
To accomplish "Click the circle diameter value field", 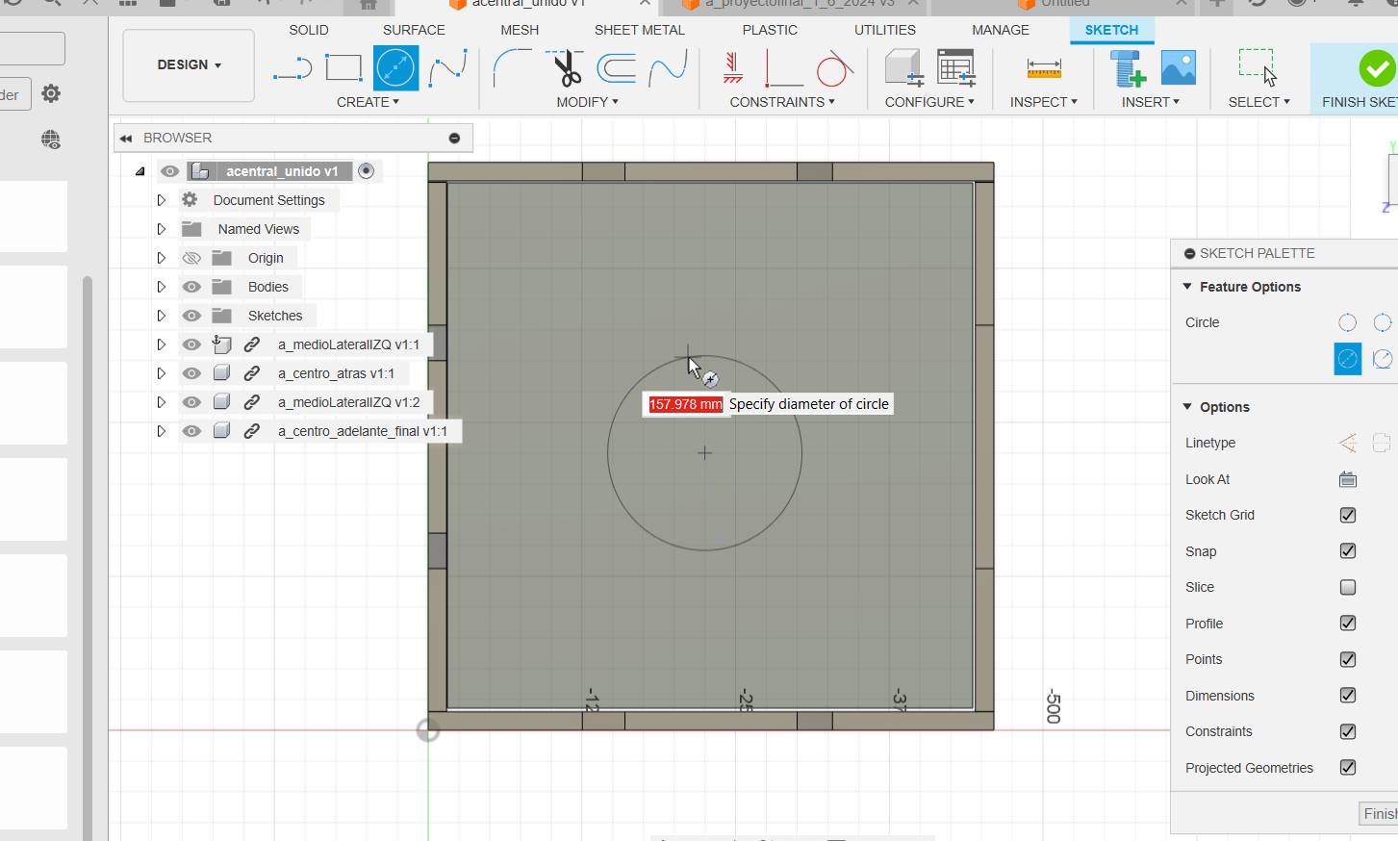I will 685,404.
